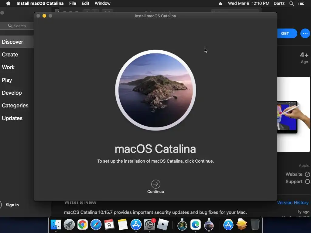Click the macOS Catalina island image
This screenshot has height=233, width=311.
click(155, 90)
